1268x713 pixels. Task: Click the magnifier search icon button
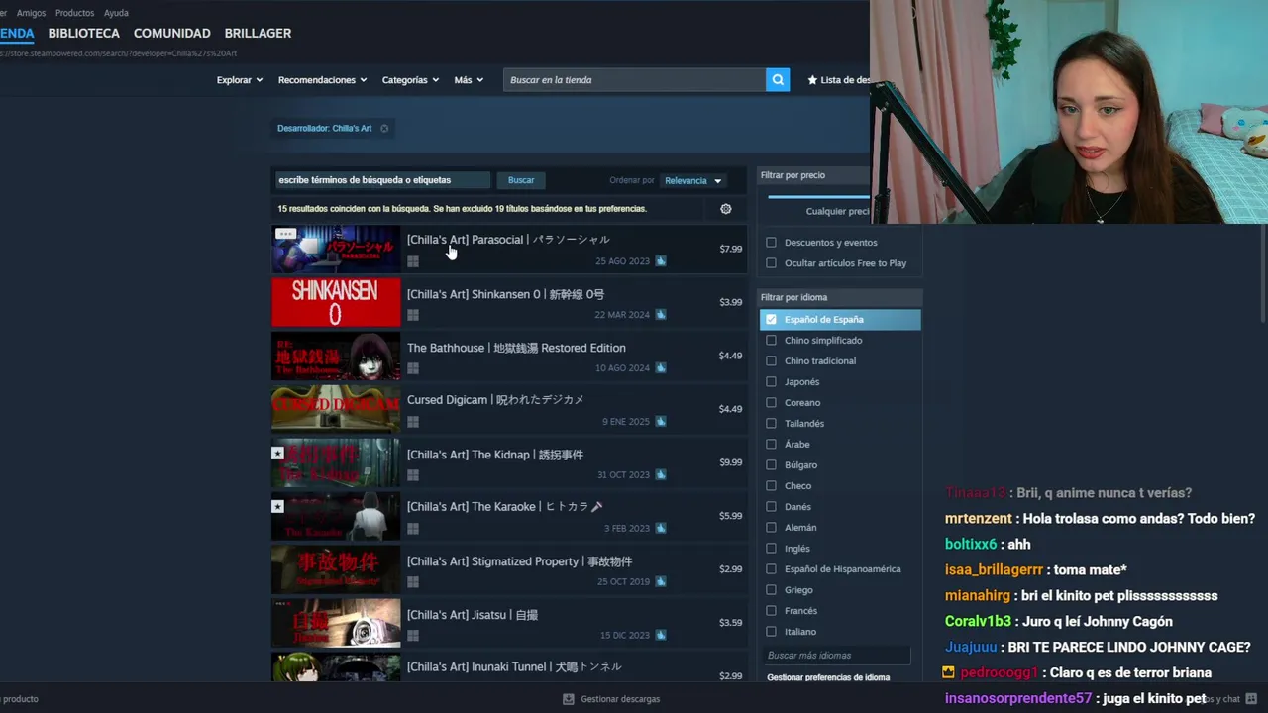coord(778,80)
